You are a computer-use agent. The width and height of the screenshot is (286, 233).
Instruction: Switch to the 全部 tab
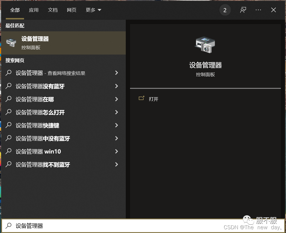pos(15,10)
